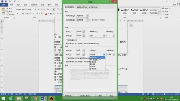Click the Tabs button in paragraph dialog
Screen dimensions: 180x101
click(69, 96)
